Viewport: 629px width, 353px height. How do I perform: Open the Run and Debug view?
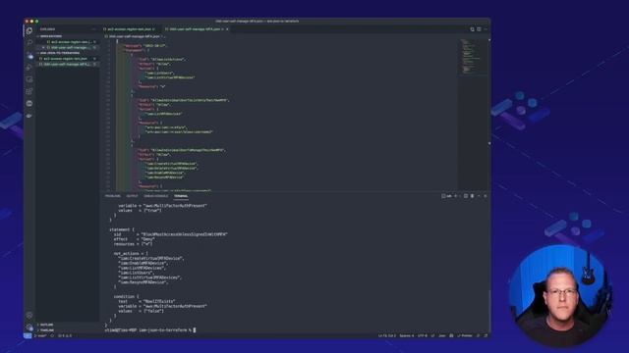29,68
